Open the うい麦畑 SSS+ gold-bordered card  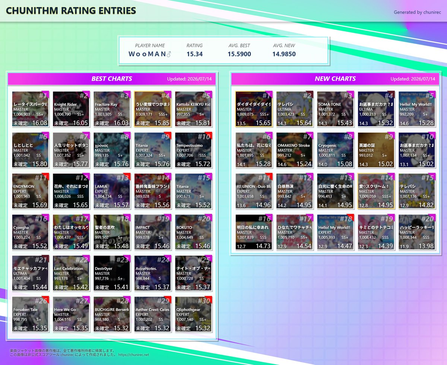coord(153,110)
